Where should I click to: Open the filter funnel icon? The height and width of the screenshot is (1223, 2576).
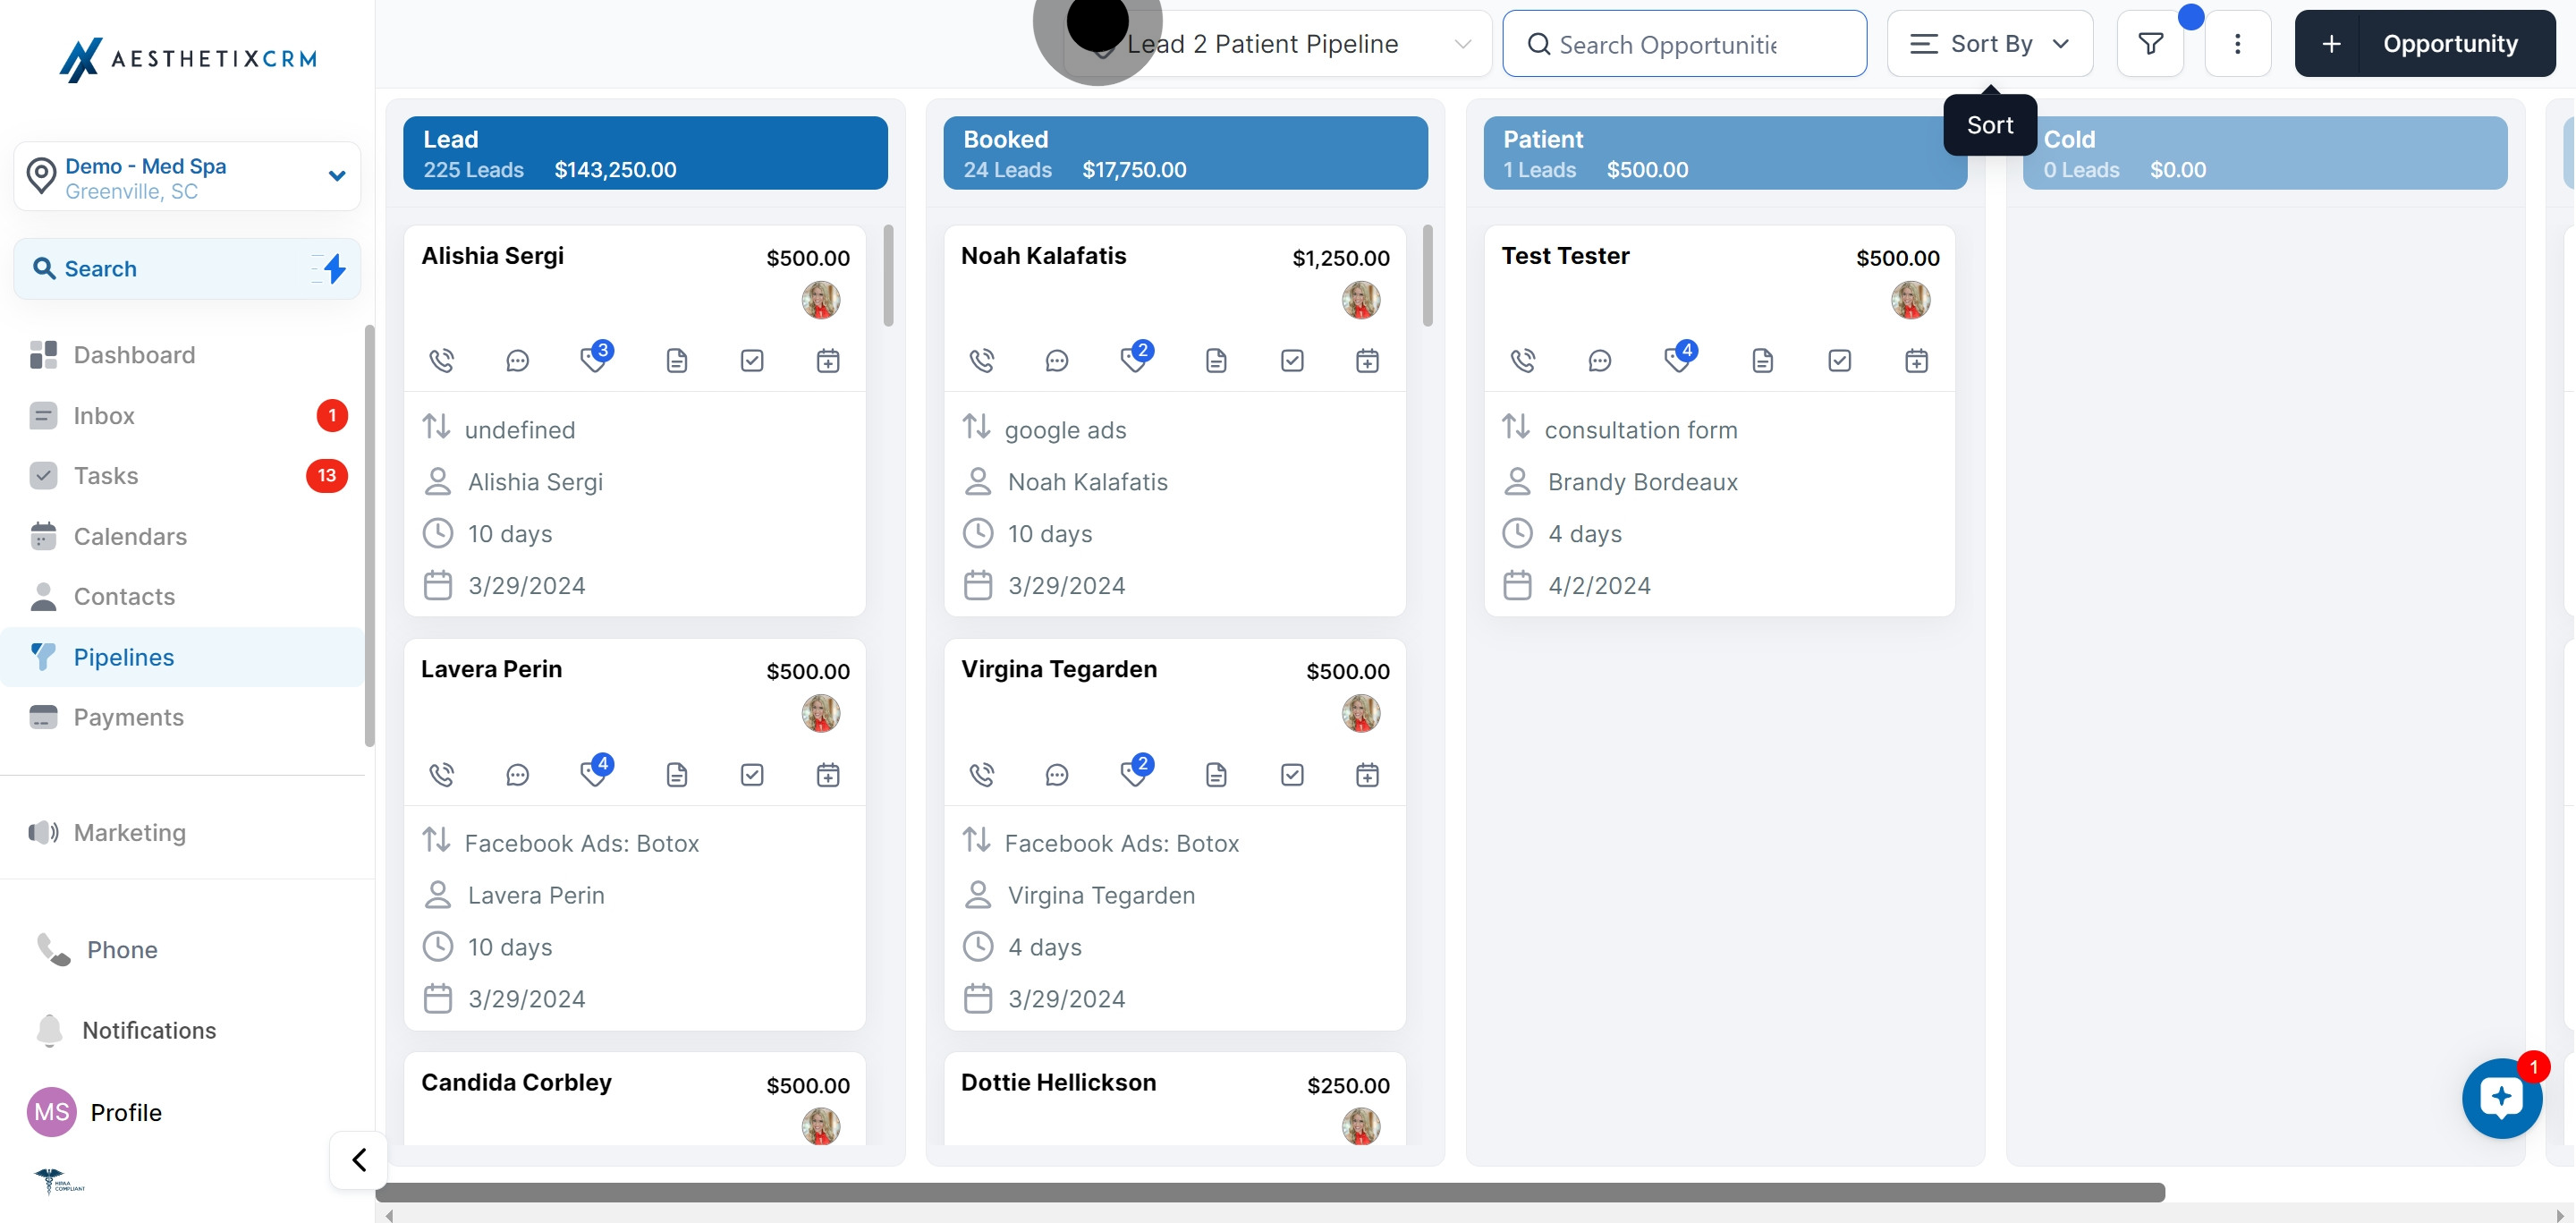click(x=2150, y=44)
